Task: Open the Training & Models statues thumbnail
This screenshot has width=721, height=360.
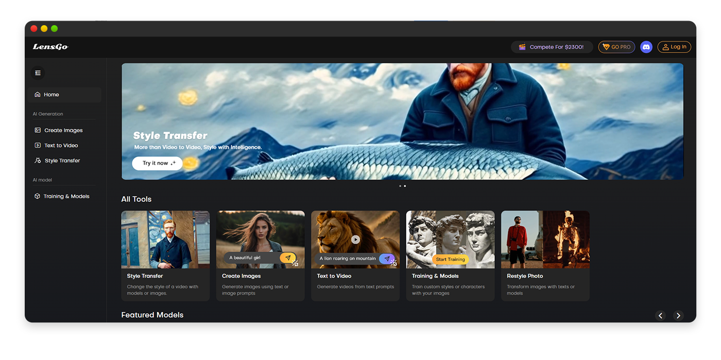Action: click(x=450, y=239)
